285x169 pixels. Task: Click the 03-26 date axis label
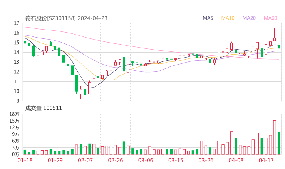point(206,160)
